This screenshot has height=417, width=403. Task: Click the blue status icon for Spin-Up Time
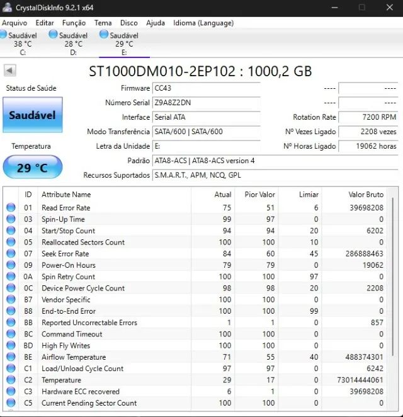(x=11, y=219)
